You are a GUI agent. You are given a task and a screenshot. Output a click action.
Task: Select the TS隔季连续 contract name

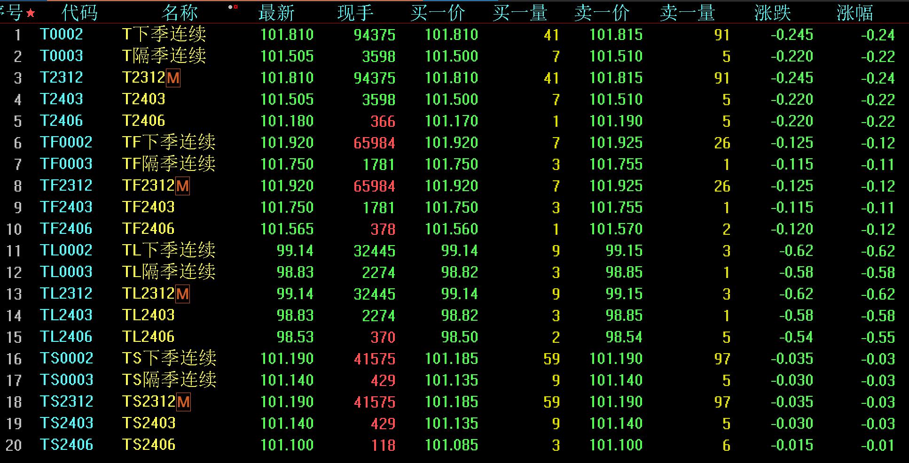coord(169,380)
